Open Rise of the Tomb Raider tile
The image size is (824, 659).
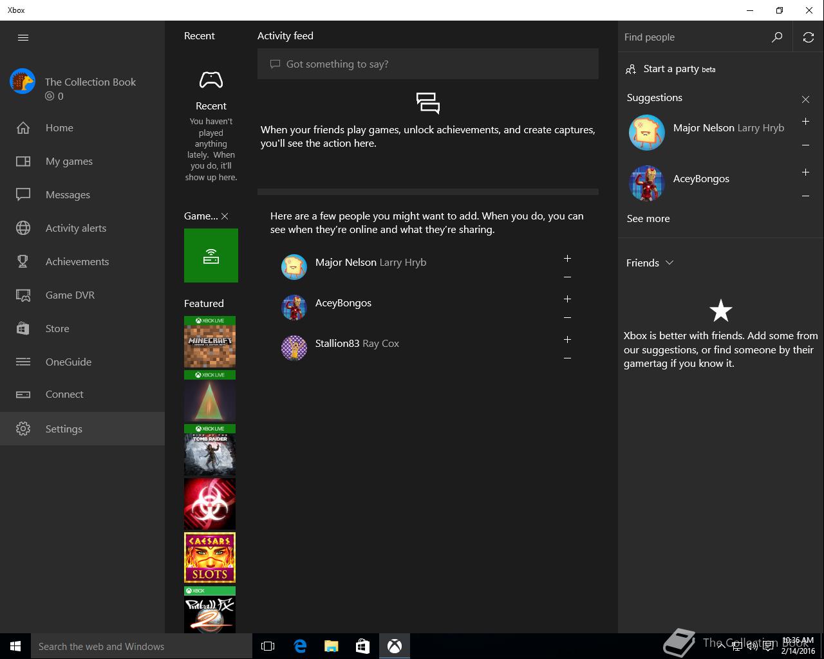coord(210,450)
